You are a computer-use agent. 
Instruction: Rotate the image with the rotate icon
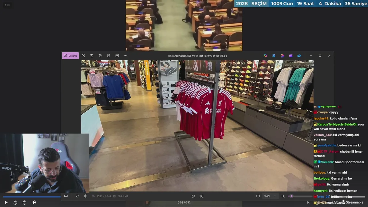83,55
